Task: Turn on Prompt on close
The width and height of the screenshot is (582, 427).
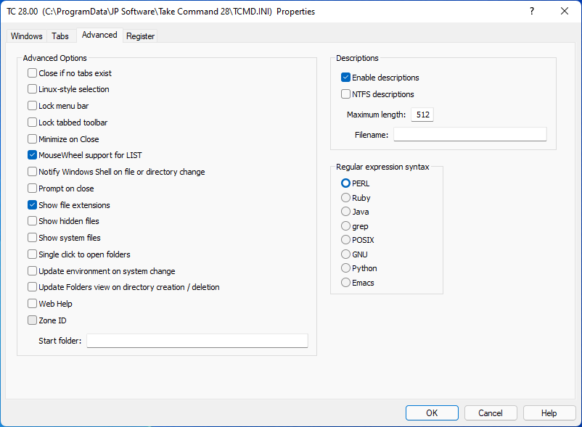Action: point(32,188)
